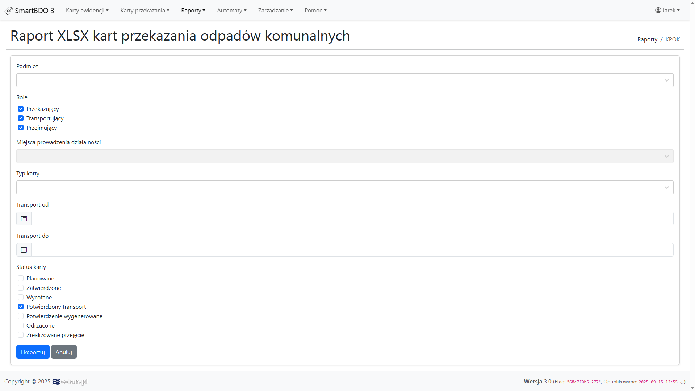Viewport: 695px width, 391px height.
Task: Expand the Podmiot dropdown arrow
Action: (666, 80)
